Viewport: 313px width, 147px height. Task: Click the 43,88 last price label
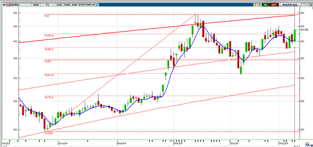pyautogui.click(x=305, y=30)
